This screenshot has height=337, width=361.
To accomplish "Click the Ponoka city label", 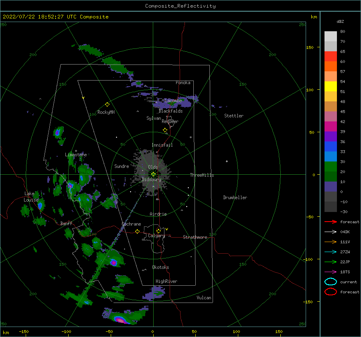I will pos(183,83).
